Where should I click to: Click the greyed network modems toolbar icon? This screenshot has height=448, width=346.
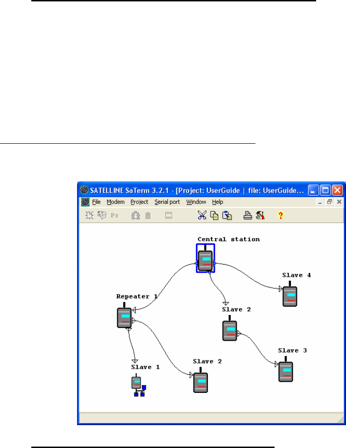135,215
